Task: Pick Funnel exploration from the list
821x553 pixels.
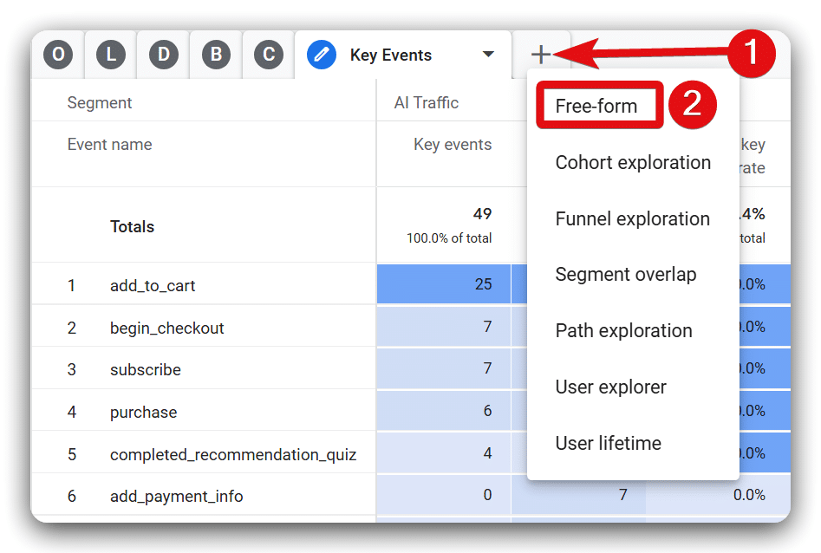Action: click(x=633, y=218)
